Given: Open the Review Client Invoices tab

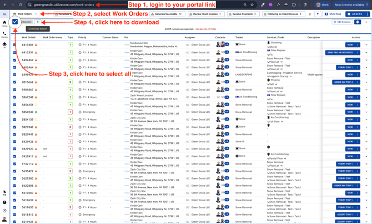Looking at the screenshot, I should [207, 14].
